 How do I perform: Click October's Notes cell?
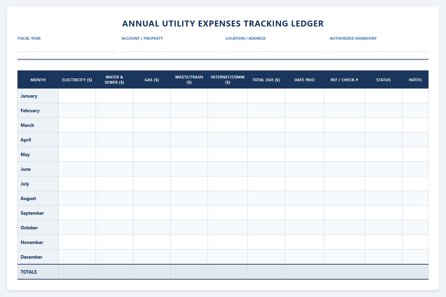pyautogui.click(x=415, y=228)
